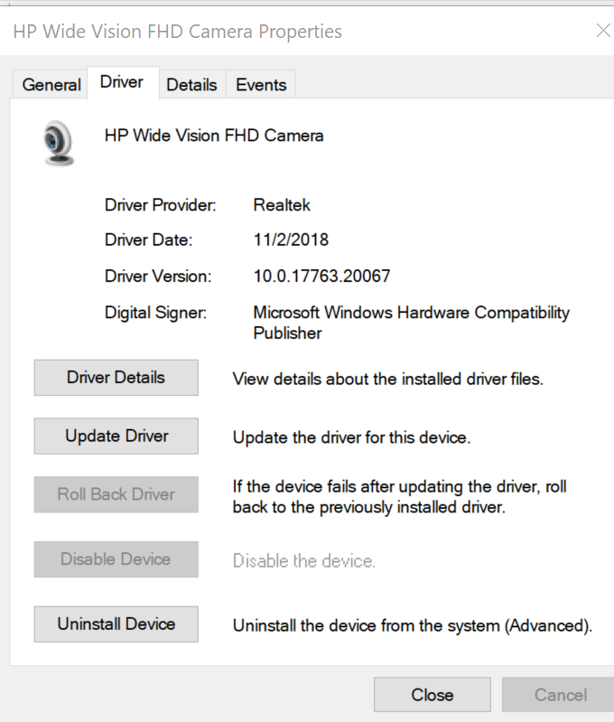Open Driver Details
The image size is (614, 722).
click(x=116, y=378)
